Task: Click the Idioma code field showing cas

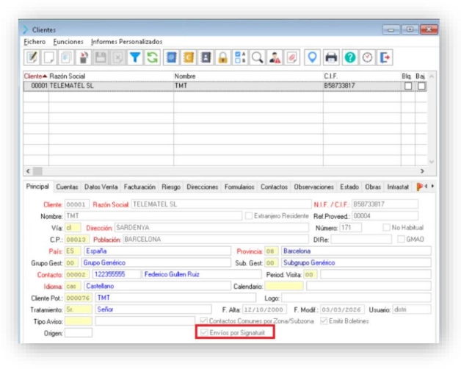Action: (73, 286)
